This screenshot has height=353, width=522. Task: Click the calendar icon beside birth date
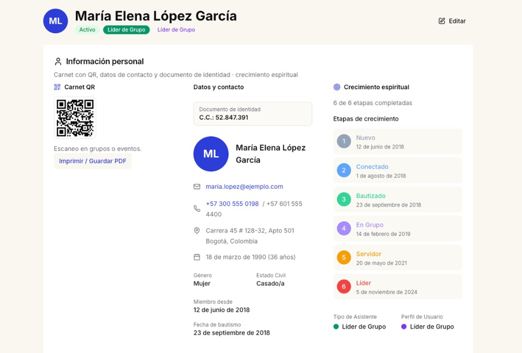click(197, 257)
